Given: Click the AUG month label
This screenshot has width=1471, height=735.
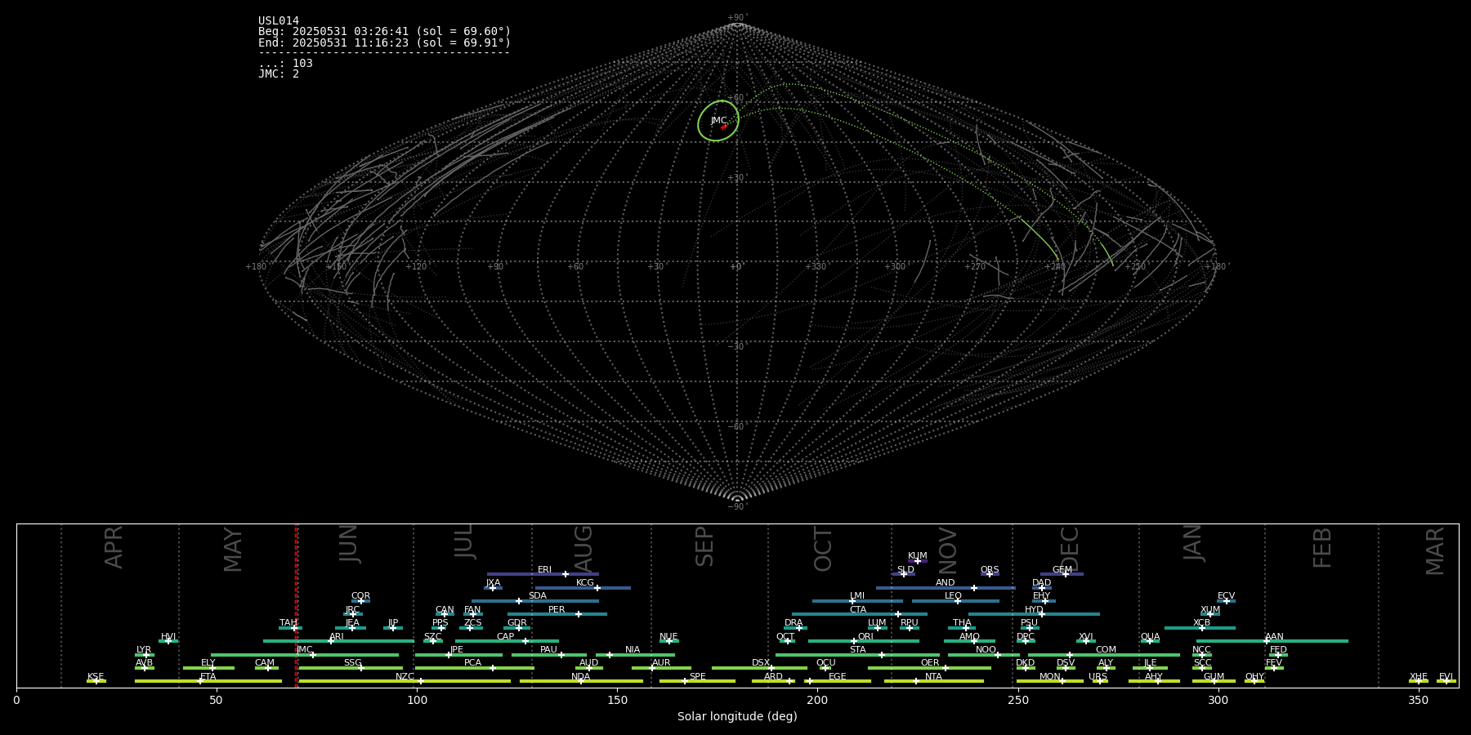Looking at the screenshot, I should coord(583,547).
